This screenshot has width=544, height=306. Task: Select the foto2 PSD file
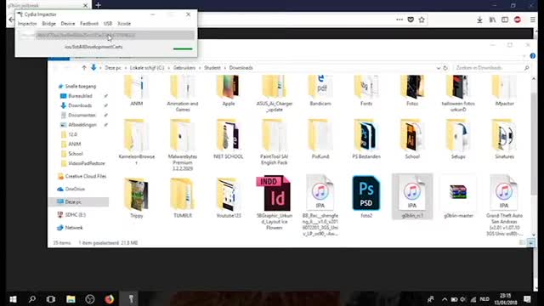point(366,197)
